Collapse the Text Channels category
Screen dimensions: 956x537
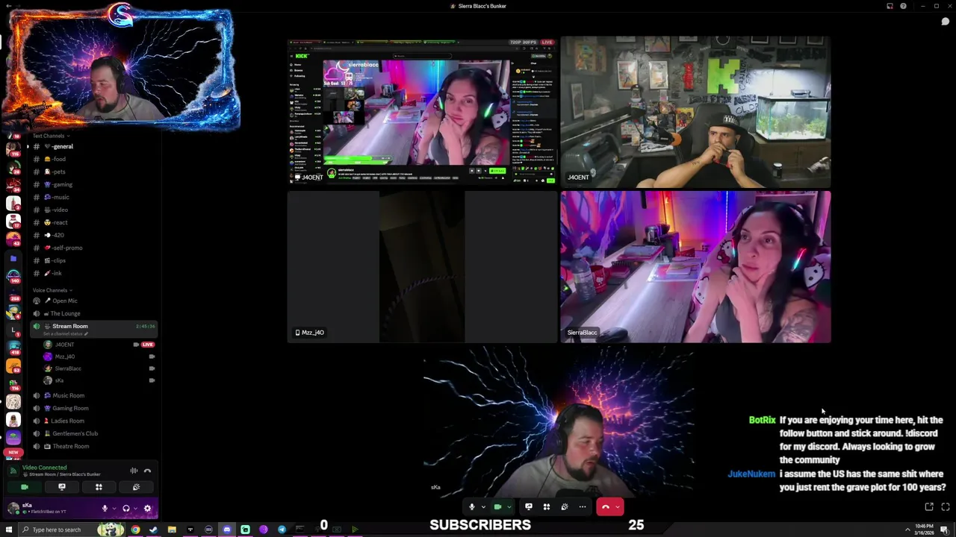click(51, 136)
